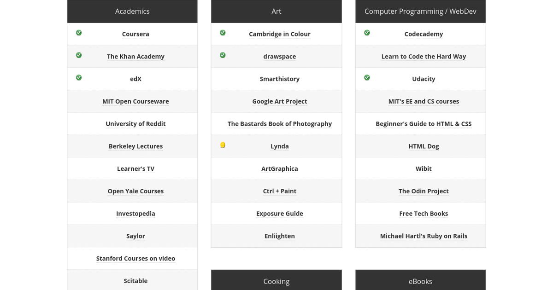Open the Cooking category header
553x290 pixels.
[276, 281]
